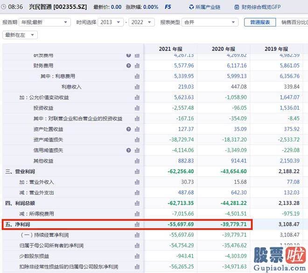Click 2019 净利润 value 3,108.47 in bold row

pos(289,224)
